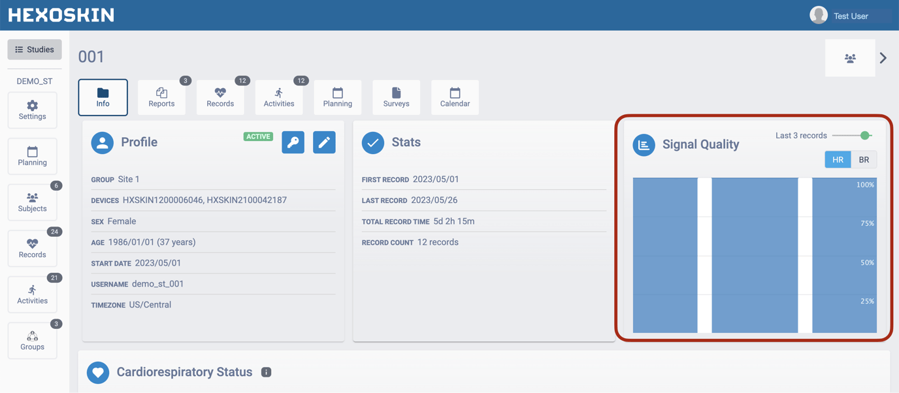Viewport: 899px width, 393px height.
Task: Expand subject details with the right chevron
Action: 883,57
